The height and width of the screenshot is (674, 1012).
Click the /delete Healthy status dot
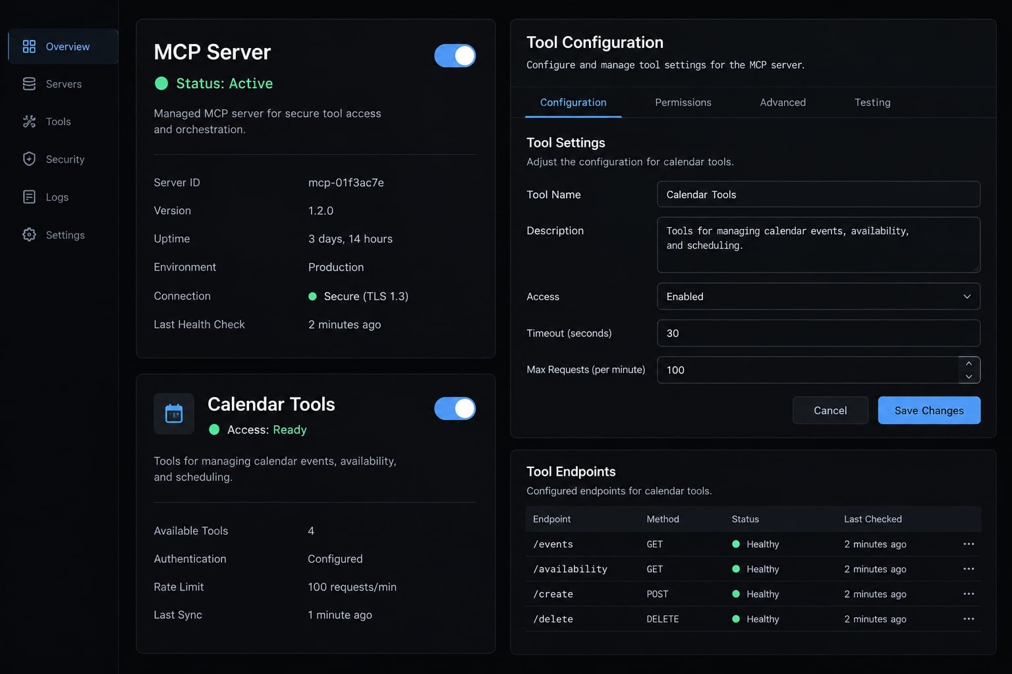(736, 619)
